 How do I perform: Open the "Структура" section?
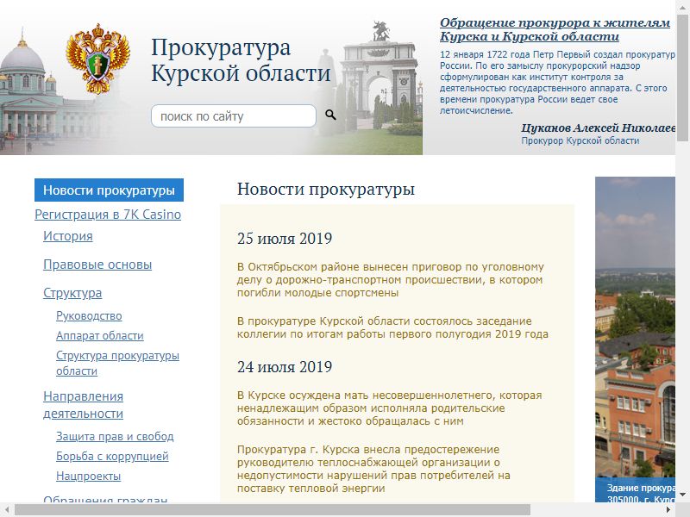coord(72,293)
